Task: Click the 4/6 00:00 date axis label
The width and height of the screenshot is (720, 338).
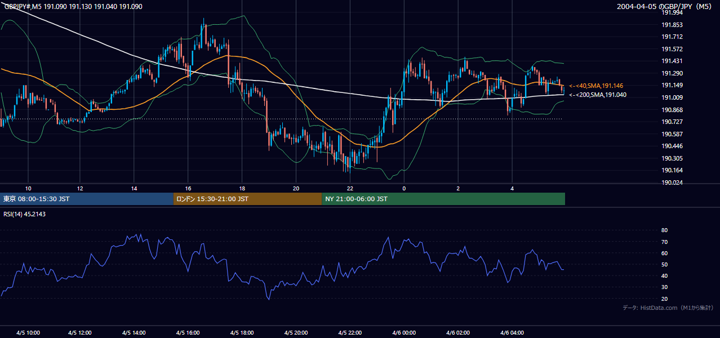Action: (404, 333)
